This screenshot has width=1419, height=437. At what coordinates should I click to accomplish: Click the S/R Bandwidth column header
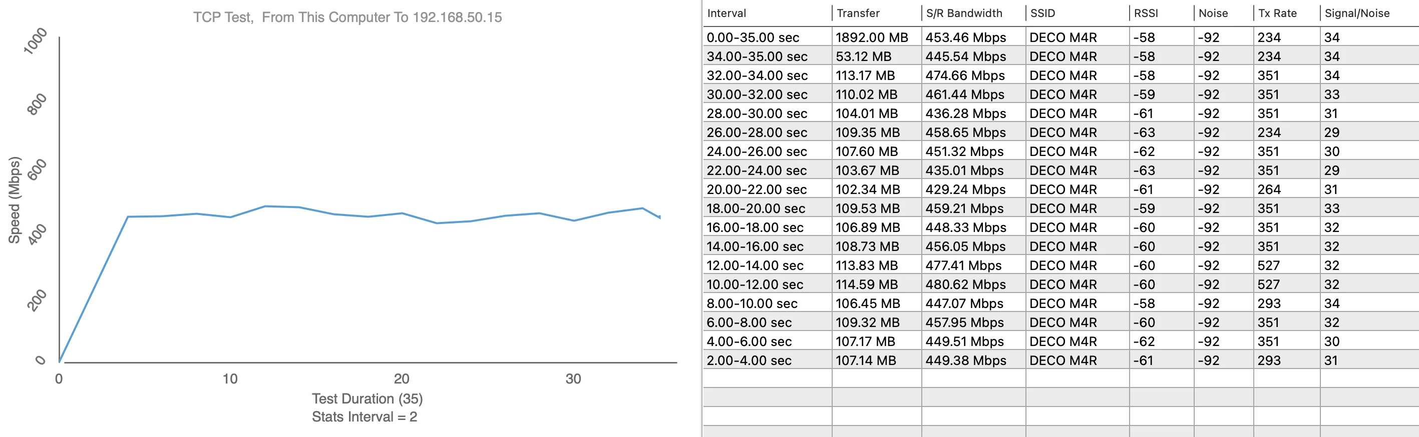pyautogui.click(x=963, y=13)
